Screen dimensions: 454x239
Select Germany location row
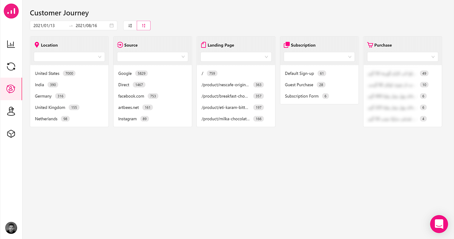[69, 96]
